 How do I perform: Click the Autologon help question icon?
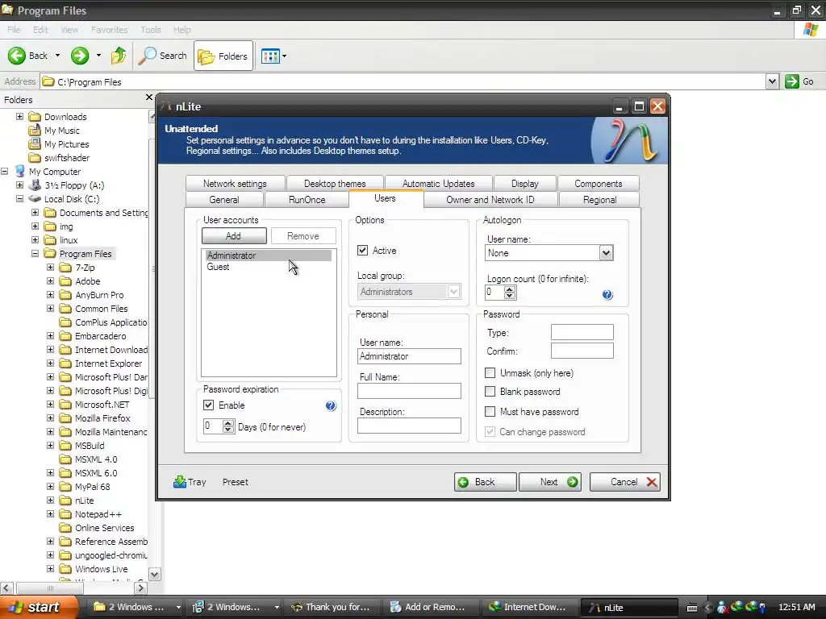[x=607, y=295]
